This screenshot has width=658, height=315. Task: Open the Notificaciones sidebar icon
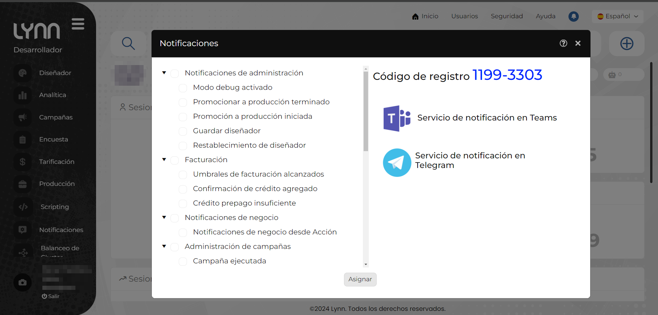click(23, 230)
